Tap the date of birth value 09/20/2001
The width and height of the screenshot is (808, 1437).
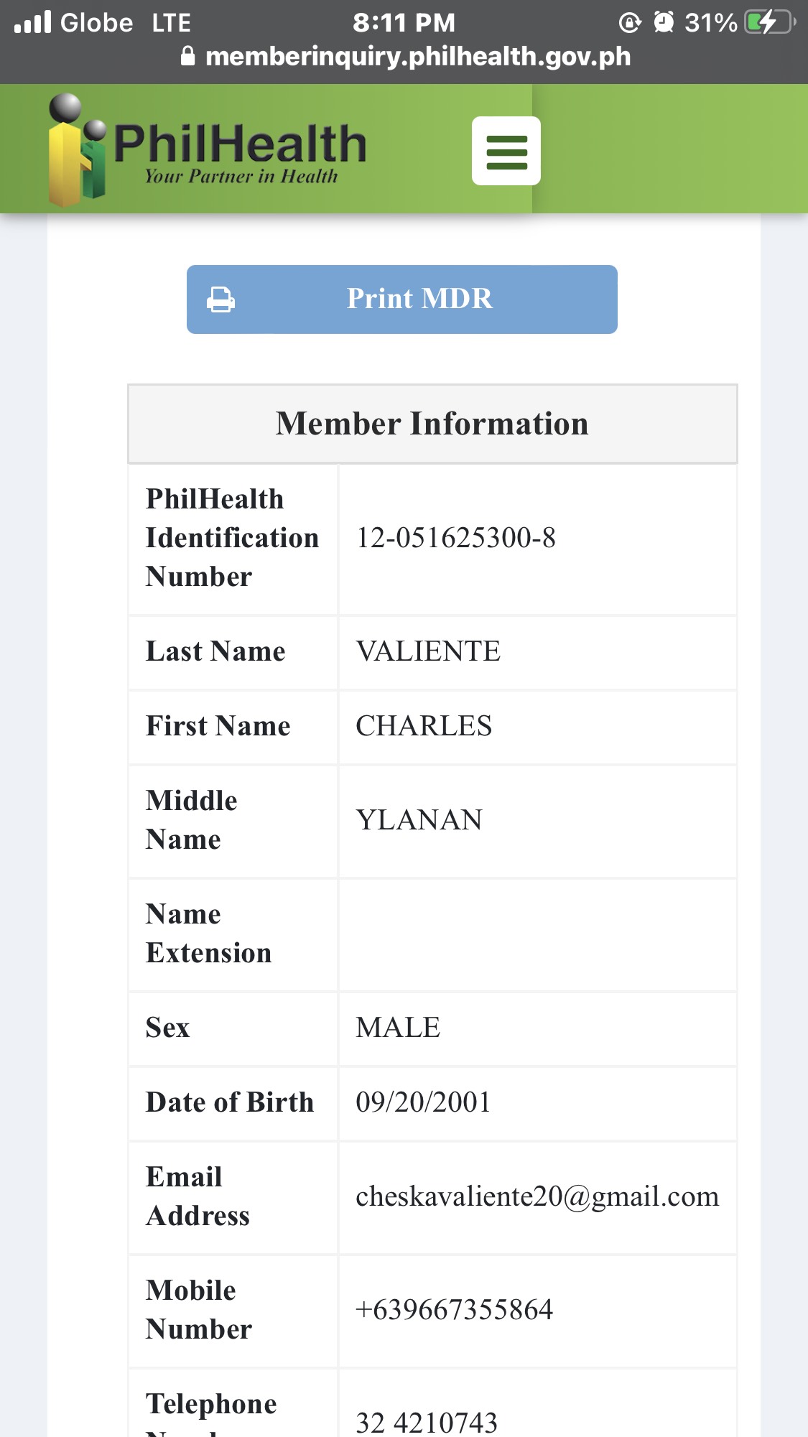[x=423, y=1102]
